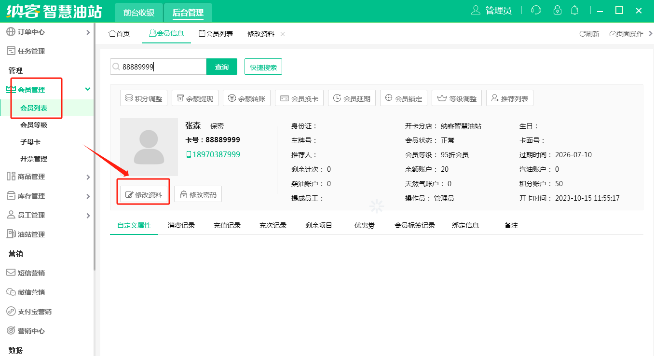Expand the 商品管理 sidebar menu
654x356 pixels.
tap(88, 177)
